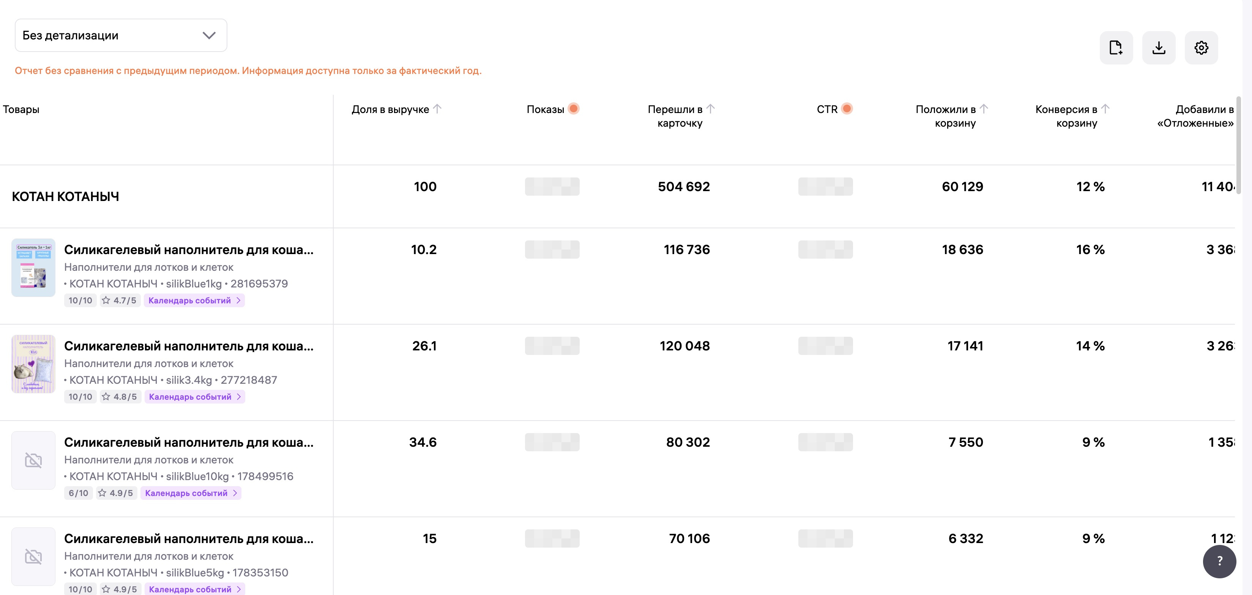Open Календарь событий for silik3.4kg product
The image size is (1252, 595).
[194, 397]
